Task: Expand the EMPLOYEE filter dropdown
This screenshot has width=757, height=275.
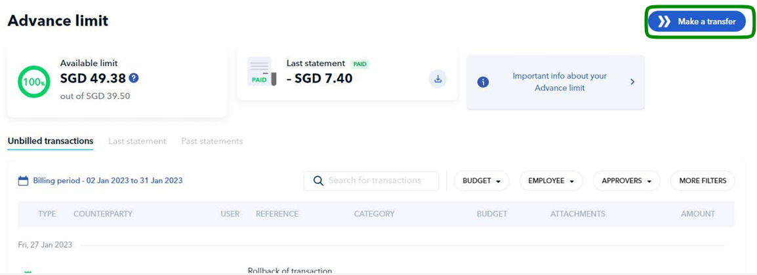Action: click(x=551, y=181)
